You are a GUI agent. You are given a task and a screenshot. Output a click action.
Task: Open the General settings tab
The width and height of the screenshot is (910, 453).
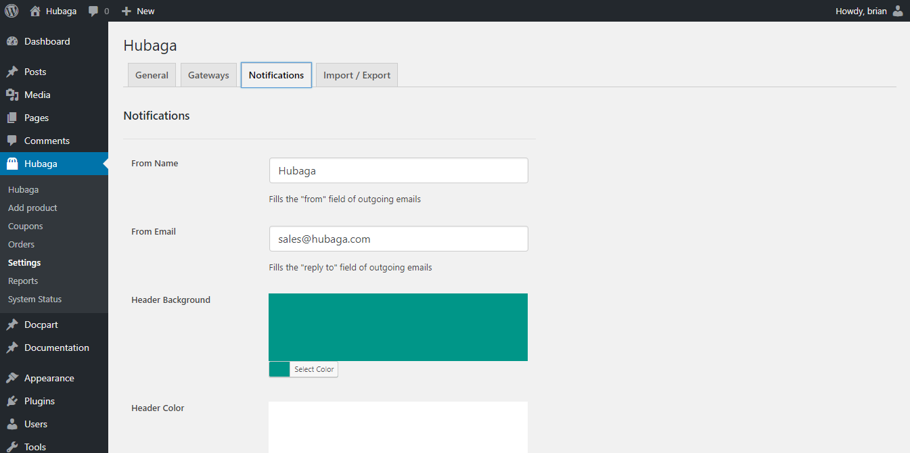(152, 75)
